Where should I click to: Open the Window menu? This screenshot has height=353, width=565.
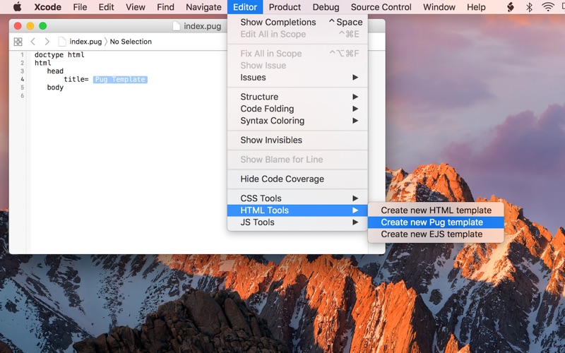pos(439,7)
